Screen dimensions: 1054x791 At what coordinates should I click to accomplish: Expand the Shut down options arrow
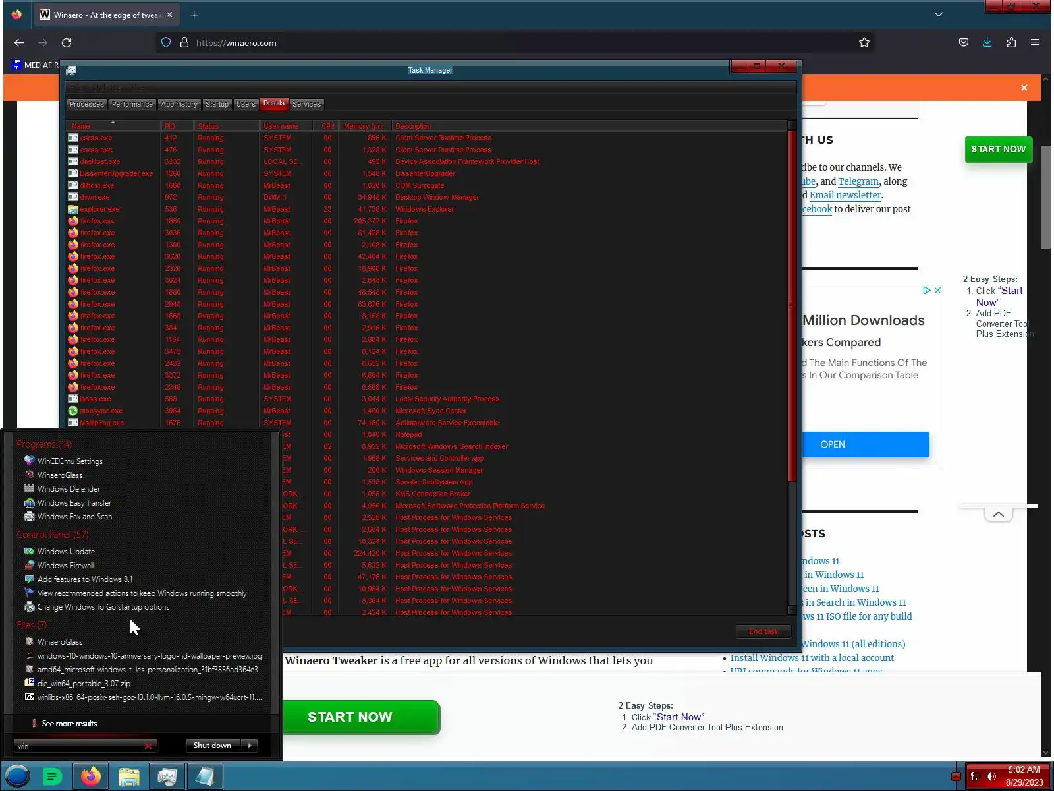(x=250, y=746)
